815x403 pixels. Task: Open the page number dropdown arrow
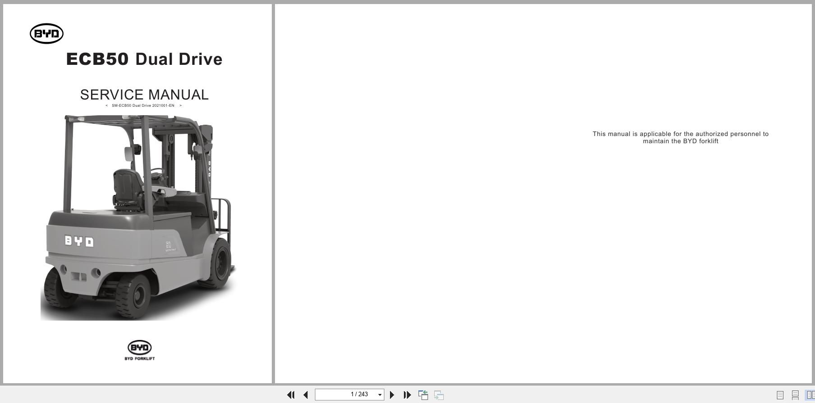pyautogui.click(x=380, y=395)
